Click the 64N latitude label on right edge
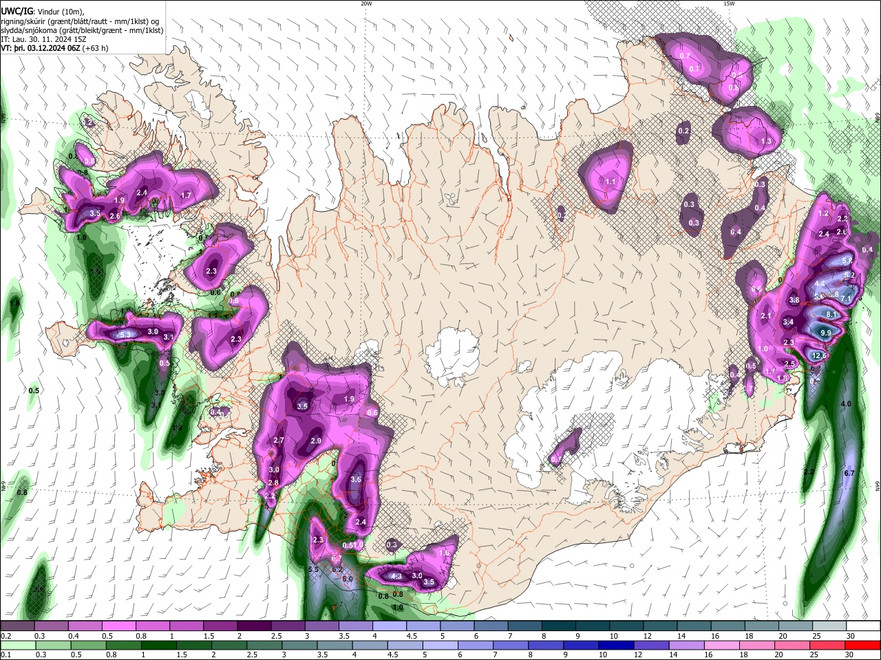The height and width of the screenshot is (660, 881). 878,486
